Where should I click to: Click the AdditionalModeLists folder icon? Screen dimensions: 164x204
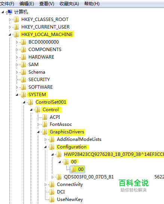[x=52, y=139]
